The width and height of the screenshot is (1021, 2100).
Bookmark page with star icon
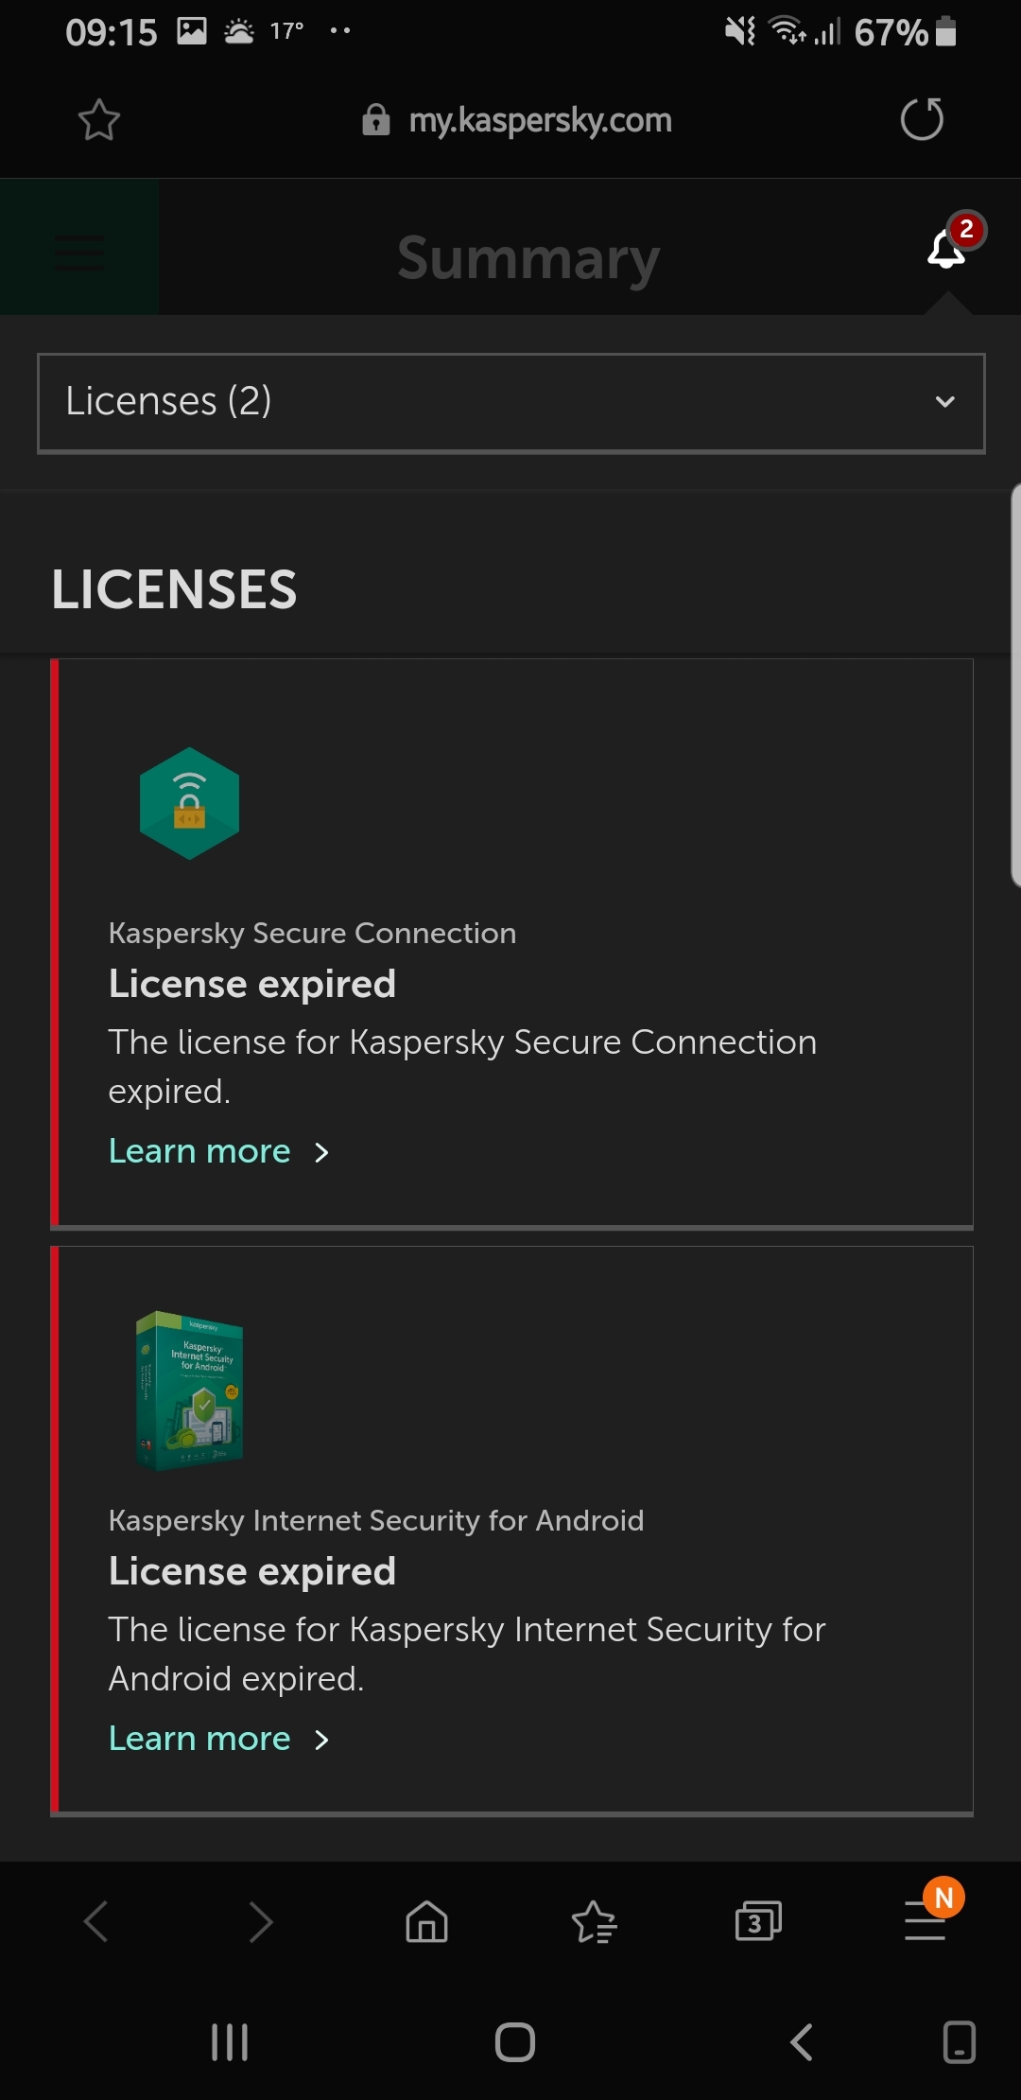click(x=98, y=120)
